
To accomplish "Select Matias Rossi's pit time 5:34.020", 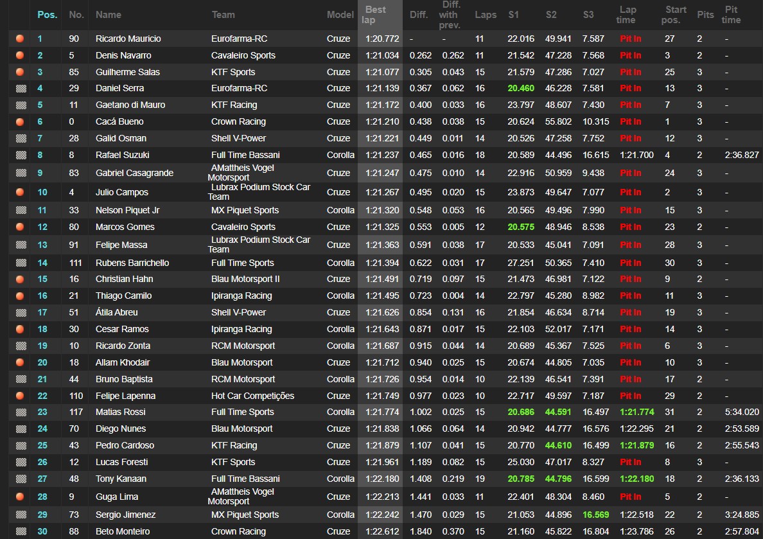I will click(742, 412).
